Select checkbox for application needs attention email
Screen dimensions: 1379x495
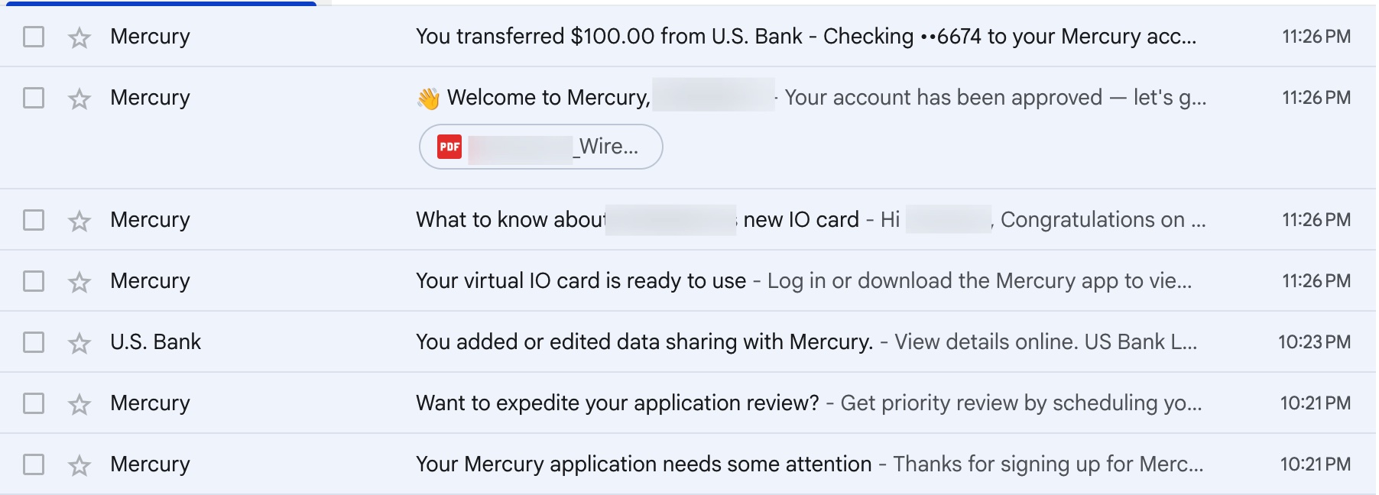pos(34,464)
